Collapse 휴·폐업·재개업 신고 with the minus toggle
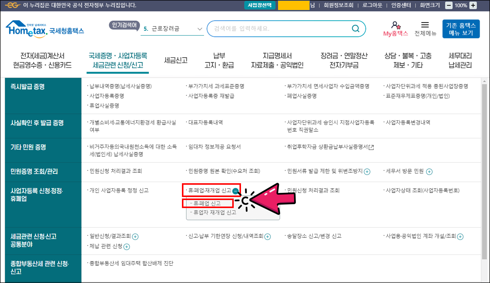Viewport: 490px width, 283px height. [x=235, y=191]
